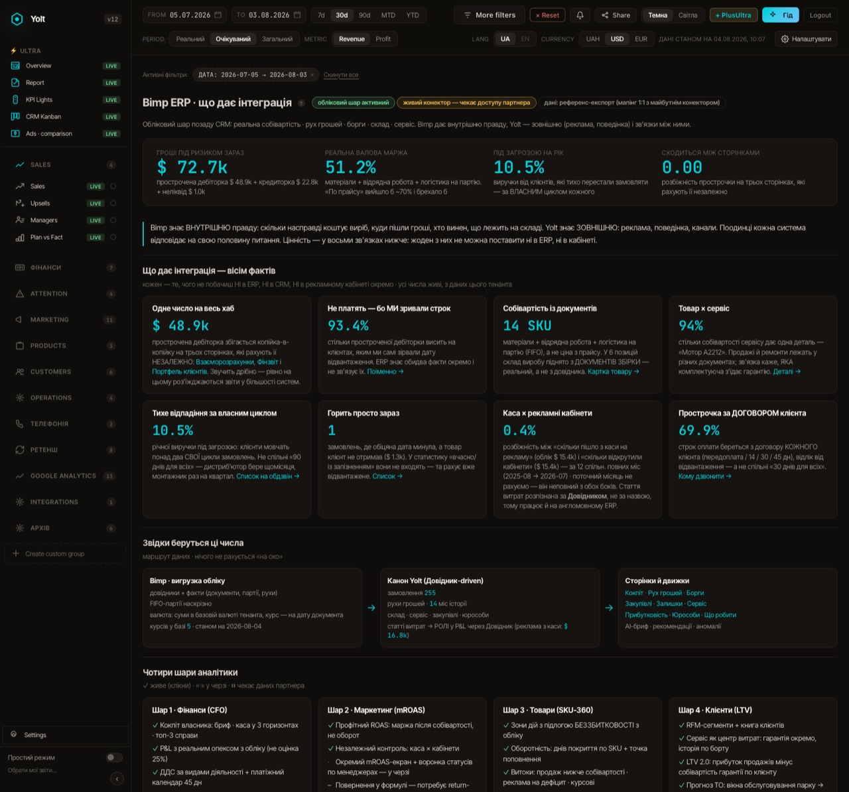Open the Картка товару link
The width and height of the screenshot is (849, 792).
pos(614,371)
